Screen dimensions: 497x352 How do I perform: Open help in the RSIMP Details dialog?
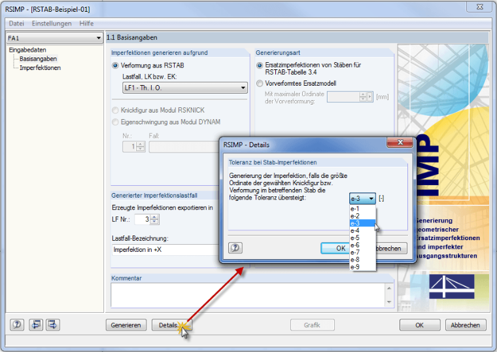pyautogui.click(x=235, y=248)
